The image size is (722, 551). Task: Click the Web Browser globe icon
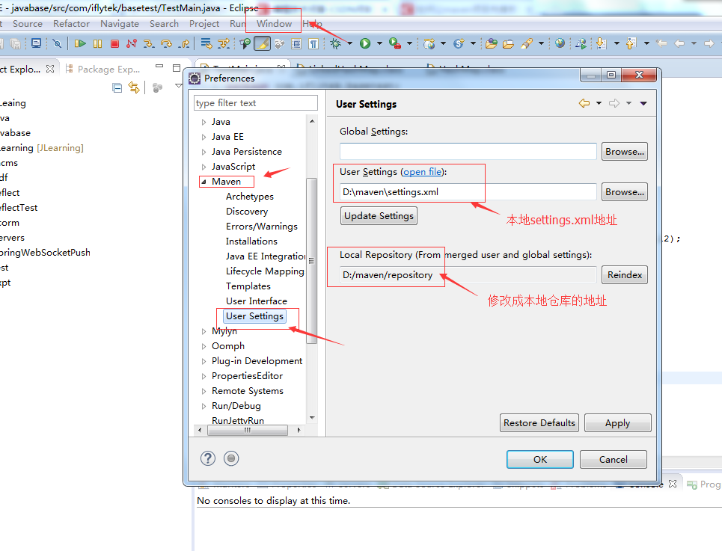pos(560,43)
